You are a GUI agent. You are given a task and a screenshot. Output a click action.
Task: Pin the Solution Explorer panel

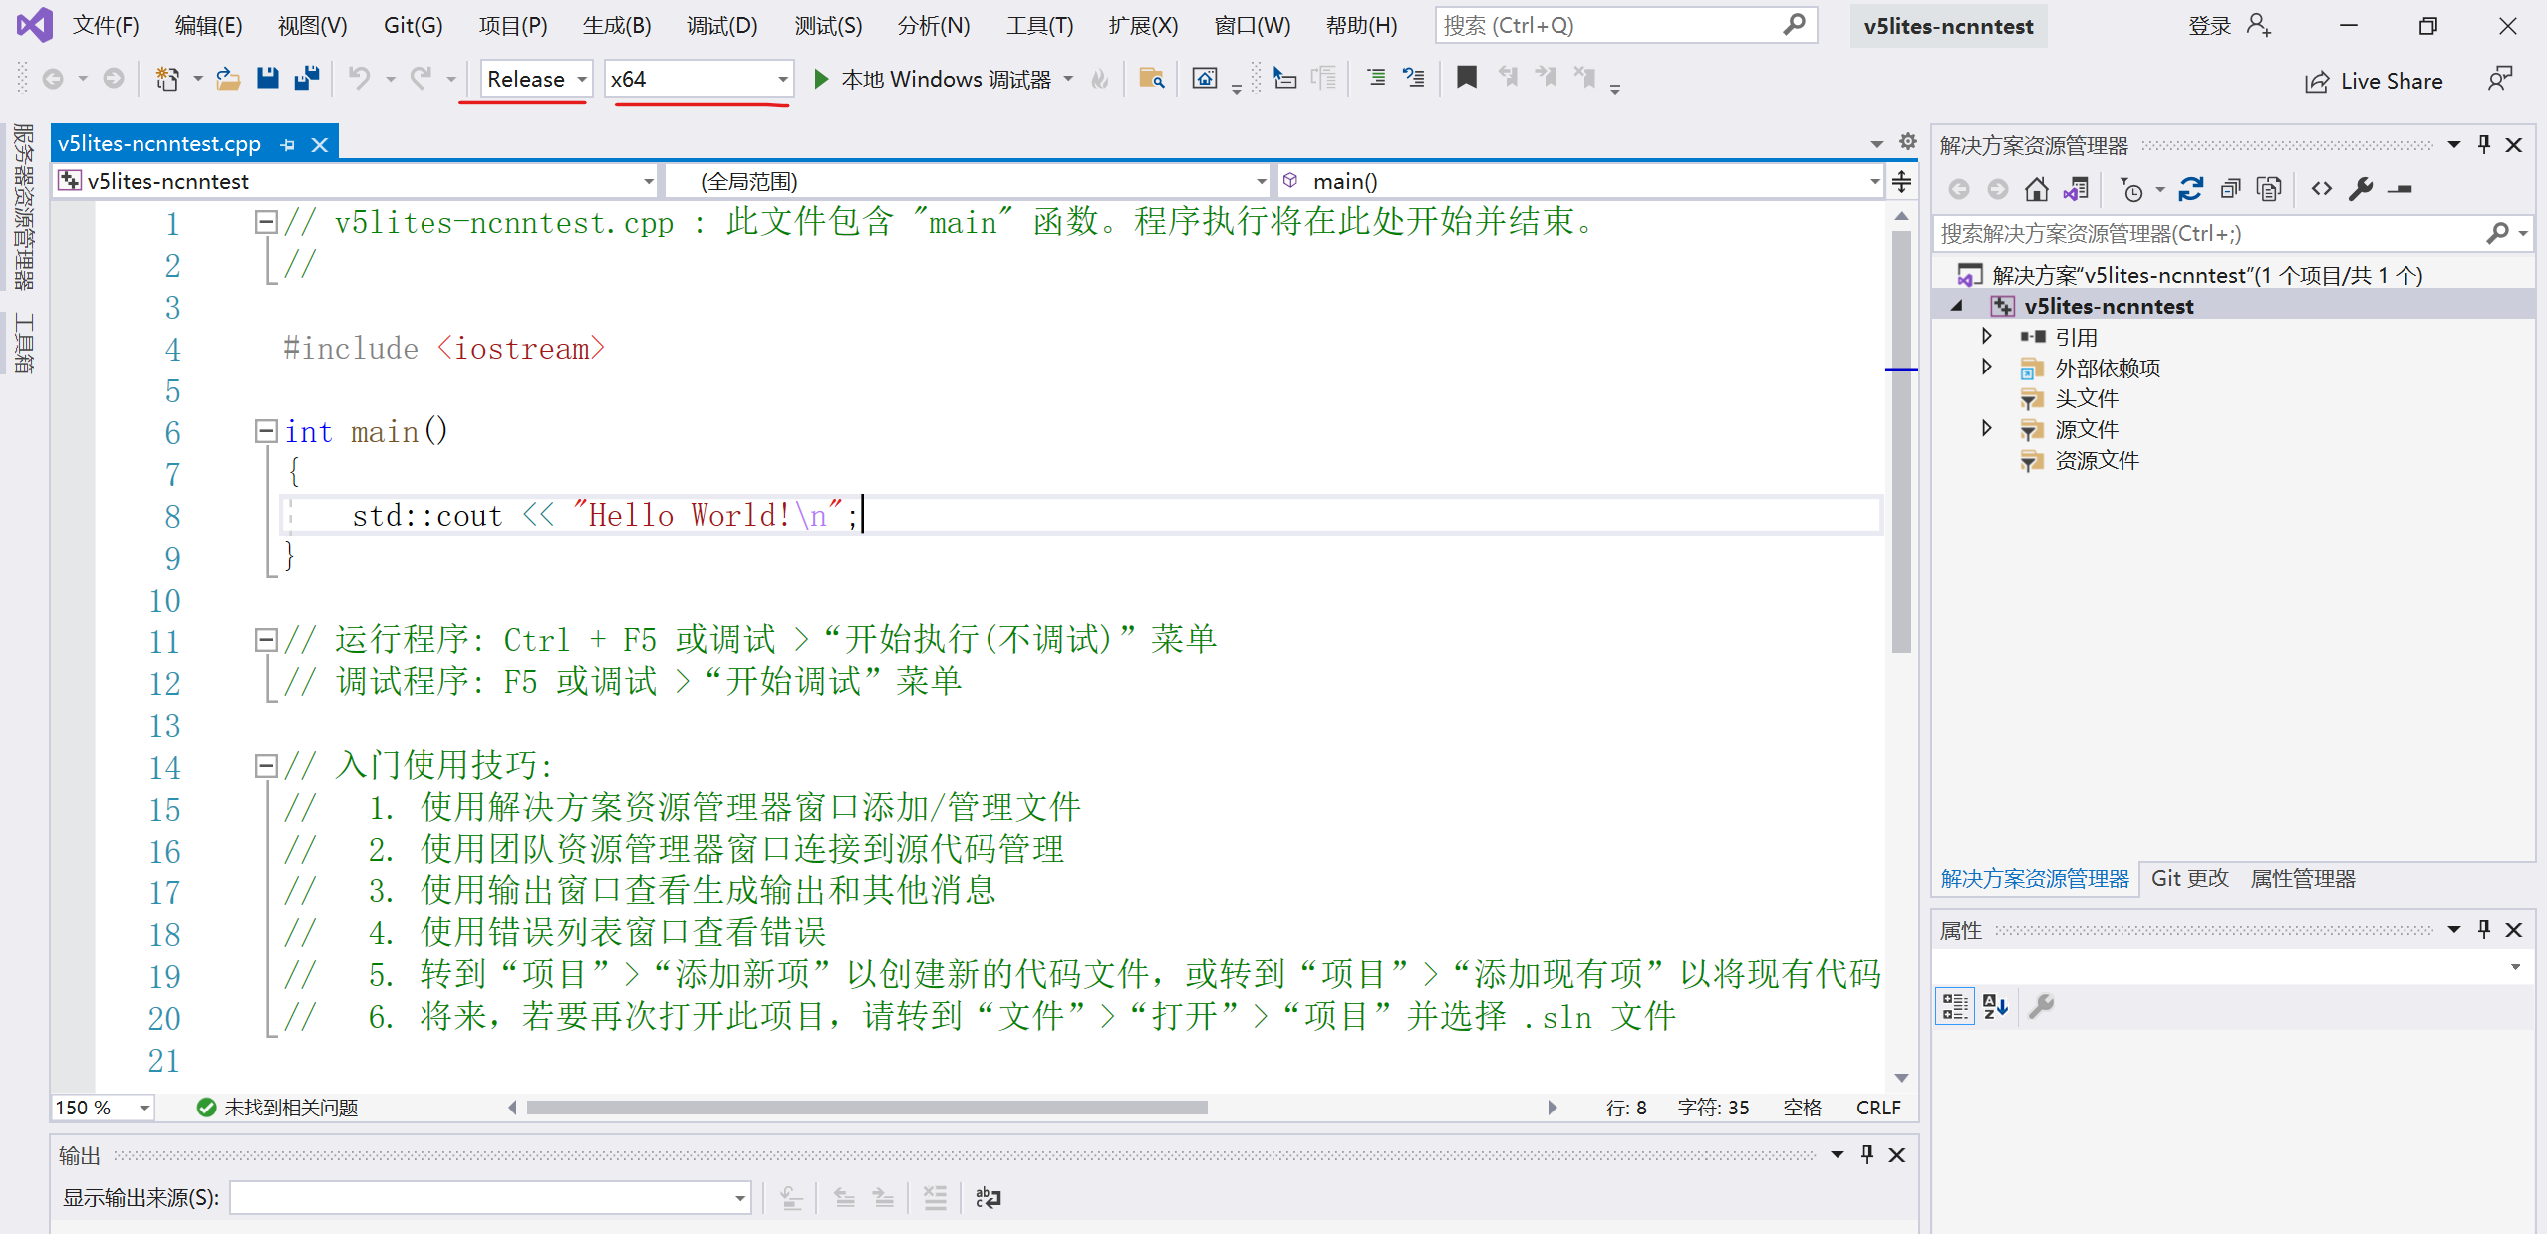[2484, 145]
